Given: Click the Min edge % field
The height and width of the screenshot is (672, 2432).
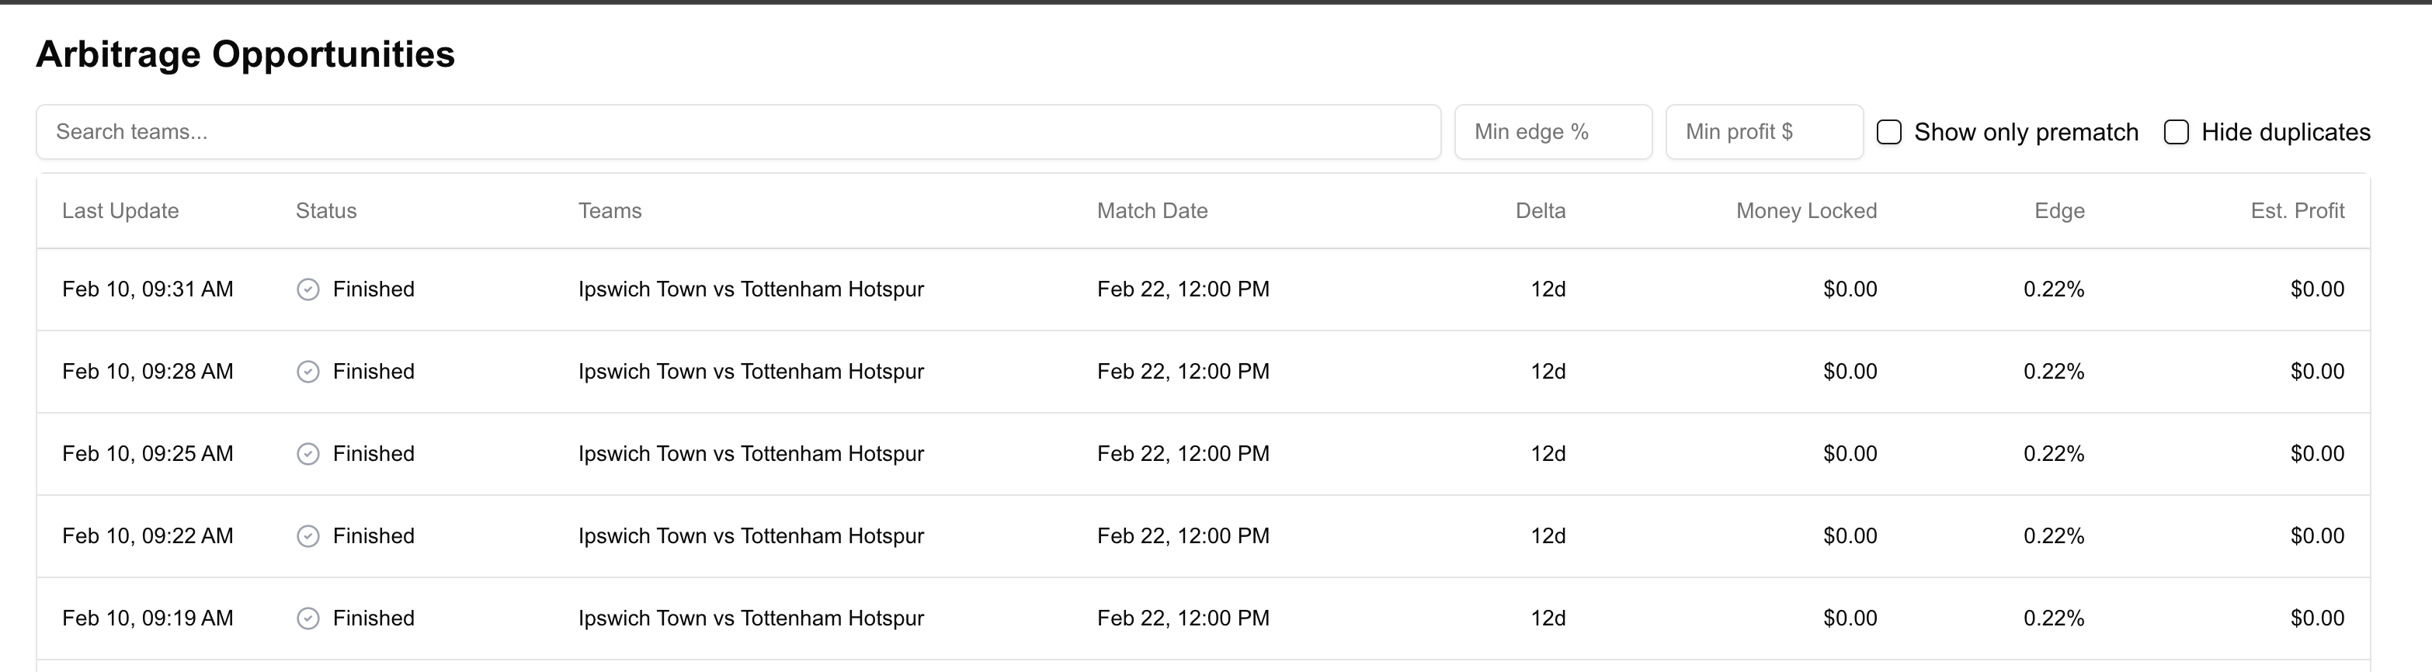Looking at the screenshot, I should 1553,132.
